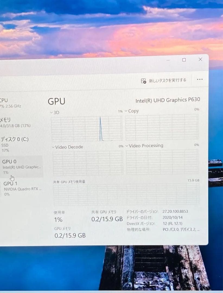Collapse the Copy engine graph section
223x293 pixels.
[x=126, y=111]
